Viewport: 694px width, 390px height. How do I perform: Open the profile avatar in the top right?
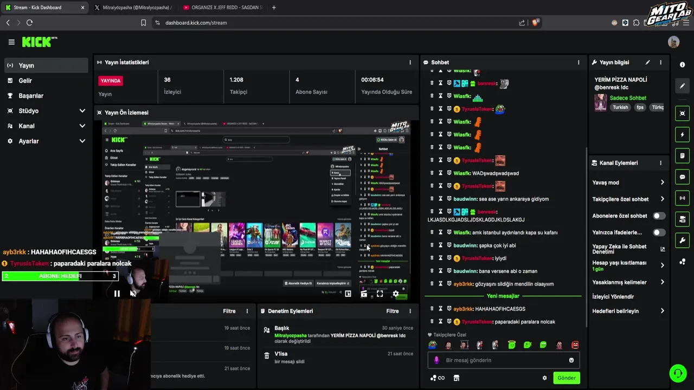[x=673, y=42]
